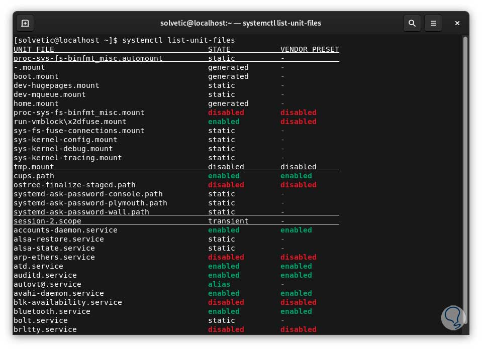Open the hamburger menu
The height and width of the screenshot is (349, 482).
[x=433, y=23]
